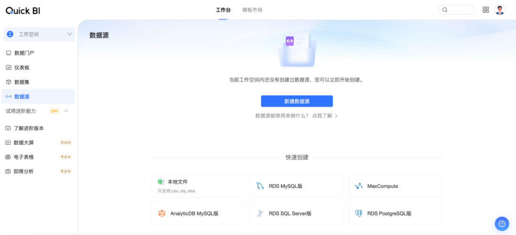Select 数据源 in the sidebar
516x235 pixels.
point(38,96)
